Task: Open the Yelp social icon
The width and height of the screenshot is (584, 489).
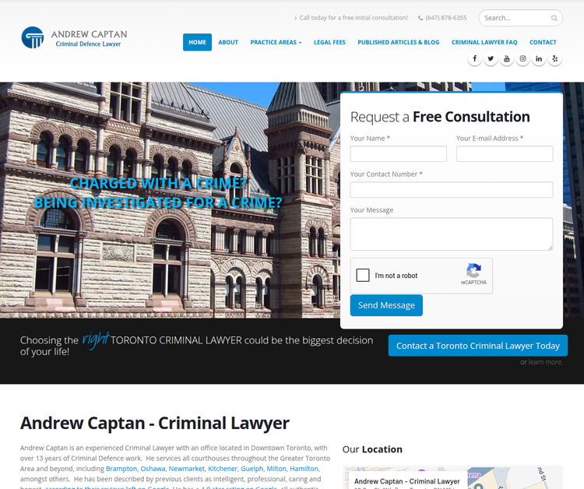Action: [x=554, y=59]
